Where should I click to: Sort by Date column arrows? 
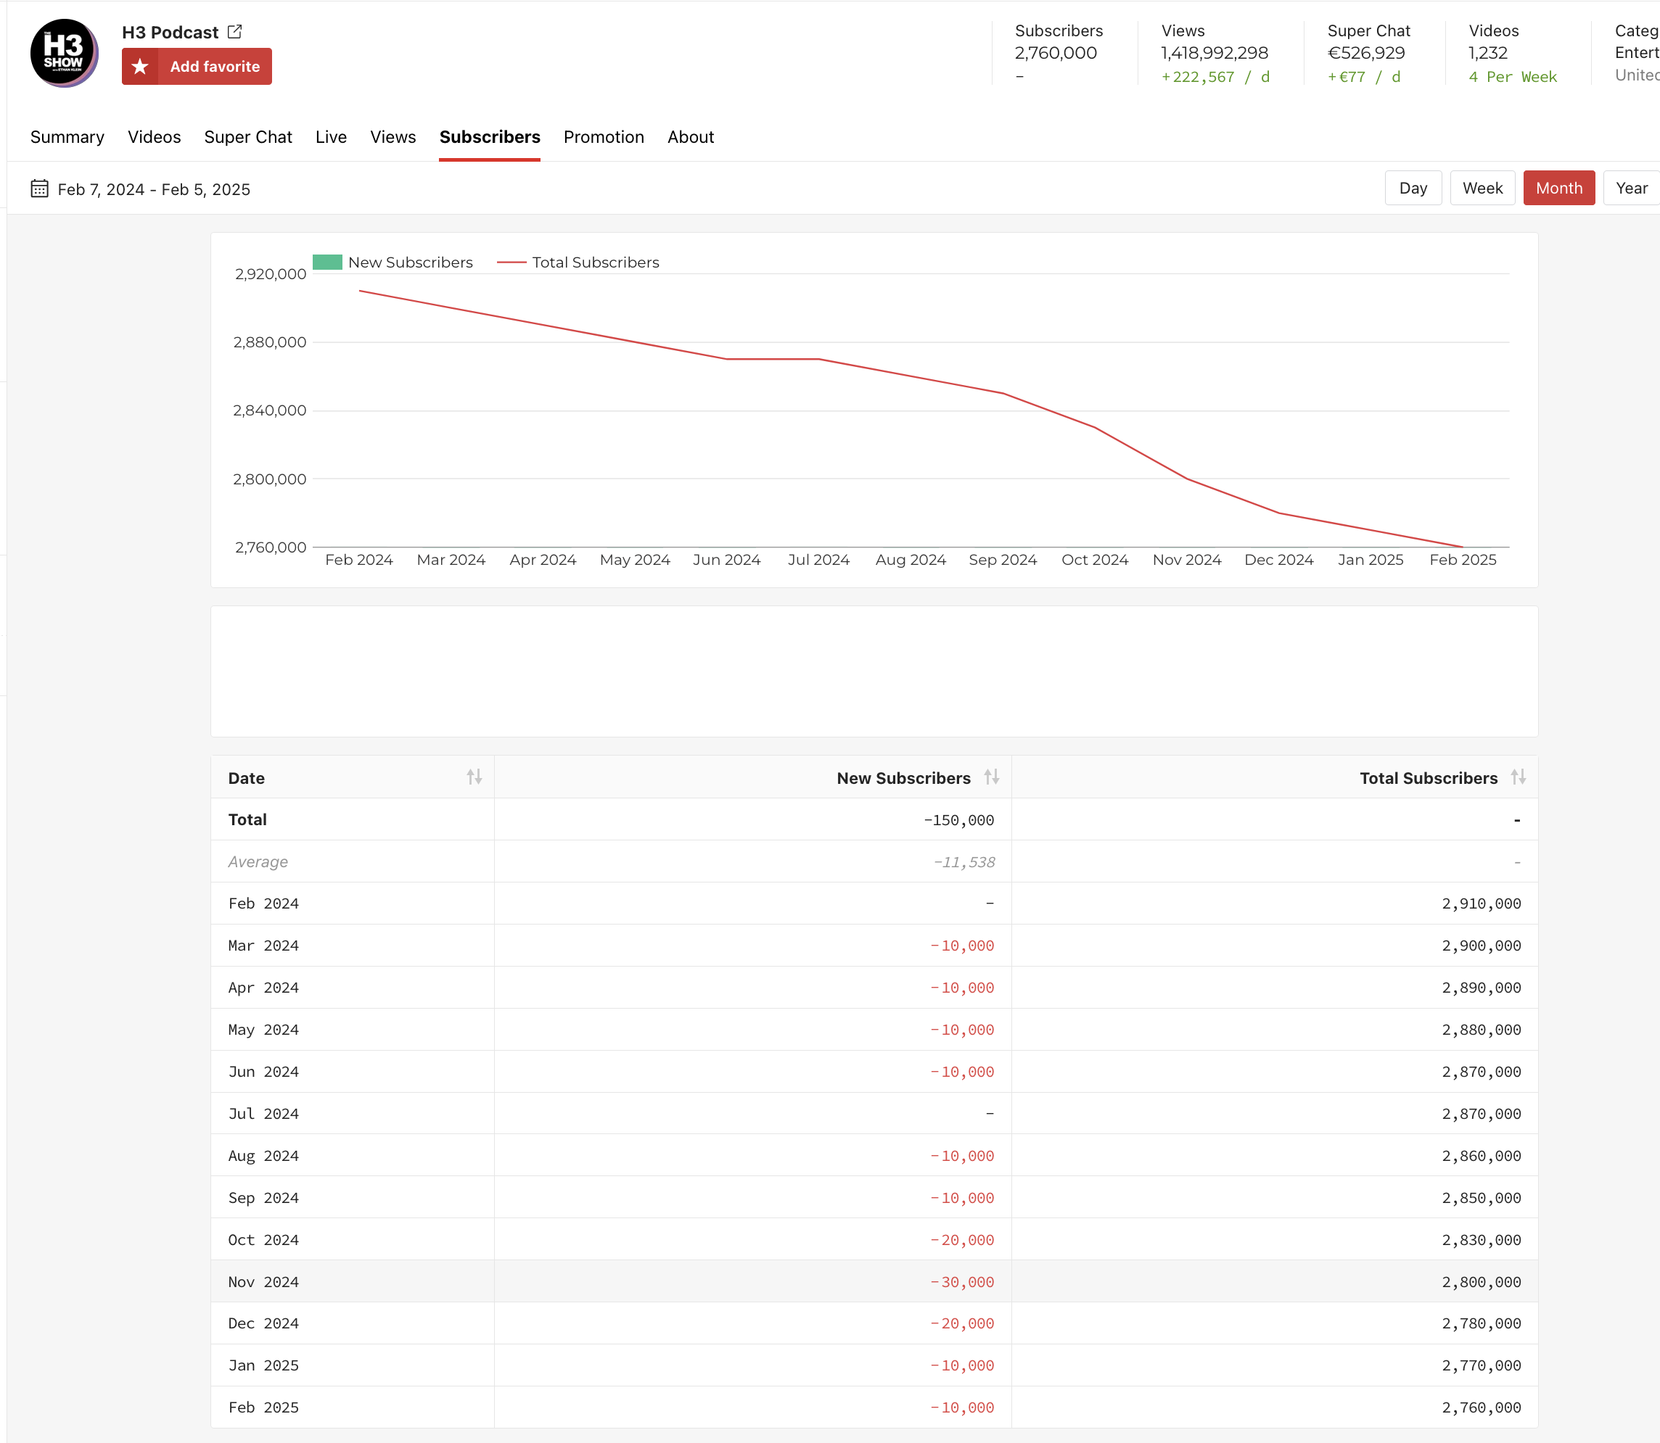point(474,777)
